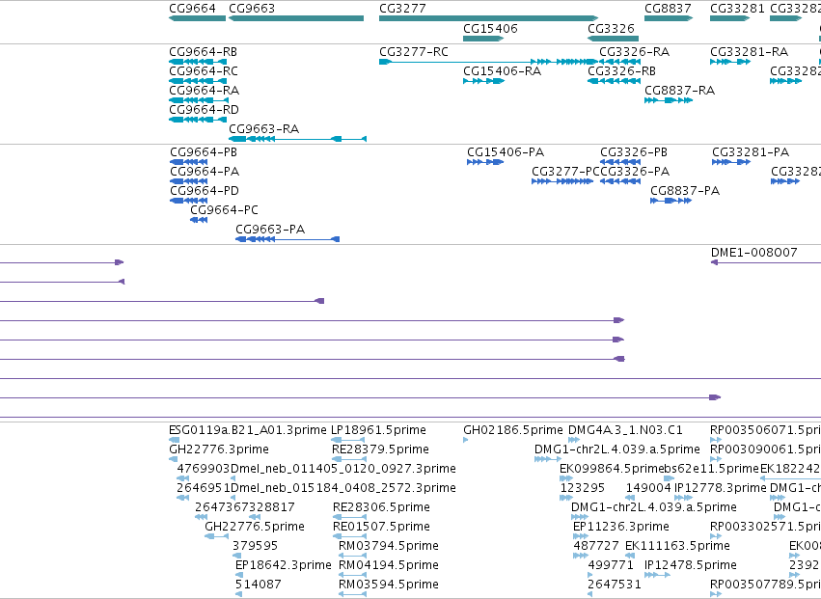Viewport: 821px width, 599px height.
Task: Open the CG15406 gene label
Action: [491, 28]
